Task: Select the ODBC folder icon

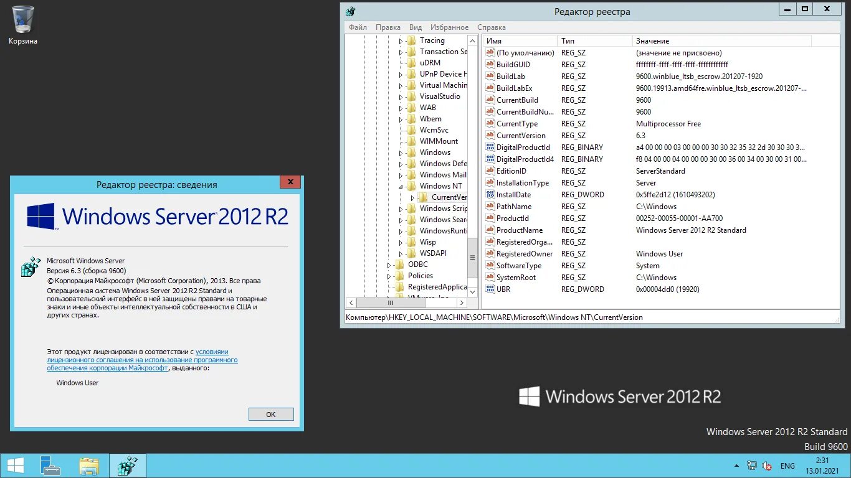Action: click(x=399, y=265)
